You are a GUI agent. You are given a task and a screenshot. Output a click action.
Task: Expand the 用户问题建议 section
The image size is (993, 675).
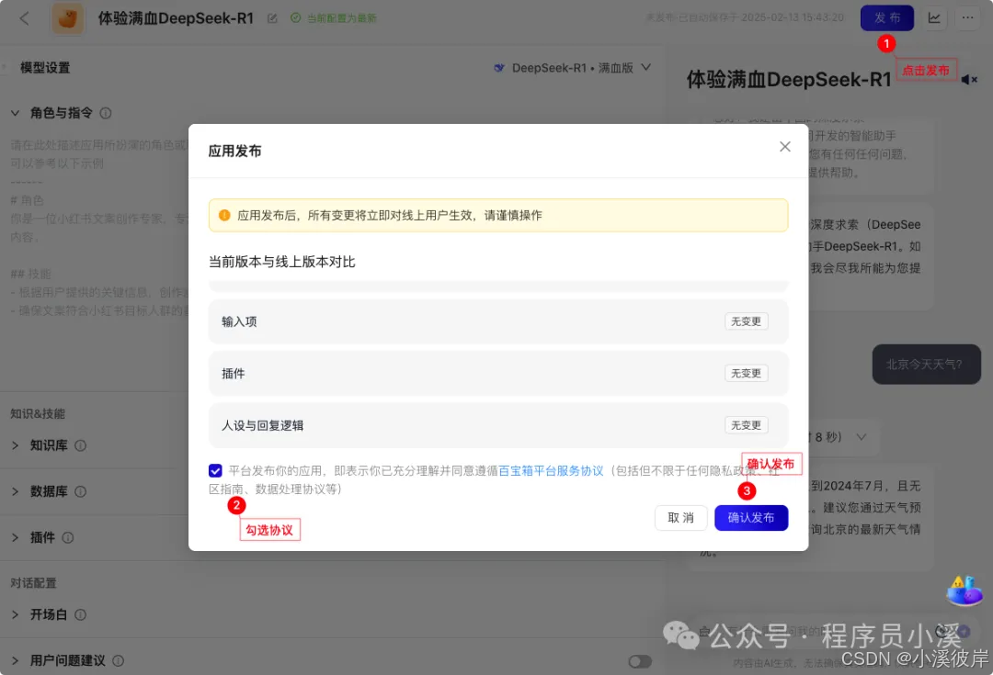pyautogui.click(x=16, y=660)
